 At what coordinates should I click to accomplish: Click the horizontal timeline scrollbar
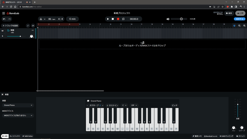tap(70, 91)
